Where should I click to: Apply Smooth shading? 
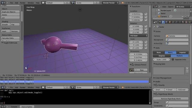click(x=6, y=25)
